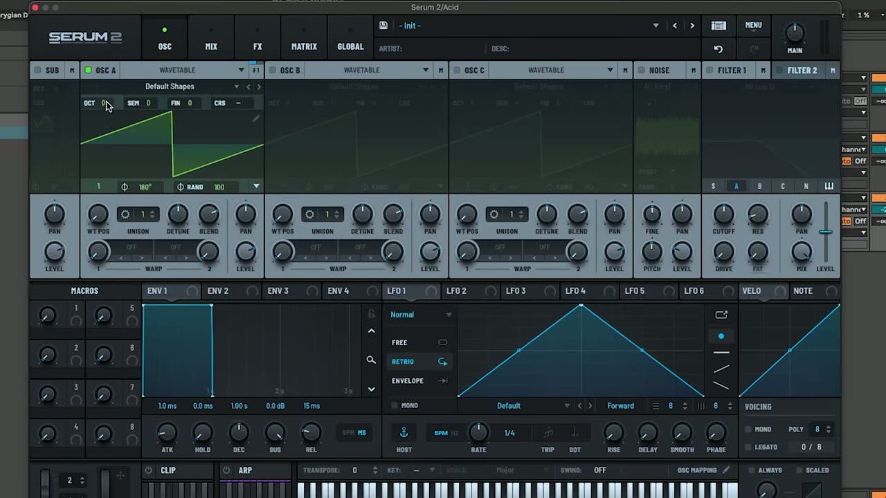The image size is (886, 498).
Task: Switch to the FX tab
Action: 257,39
